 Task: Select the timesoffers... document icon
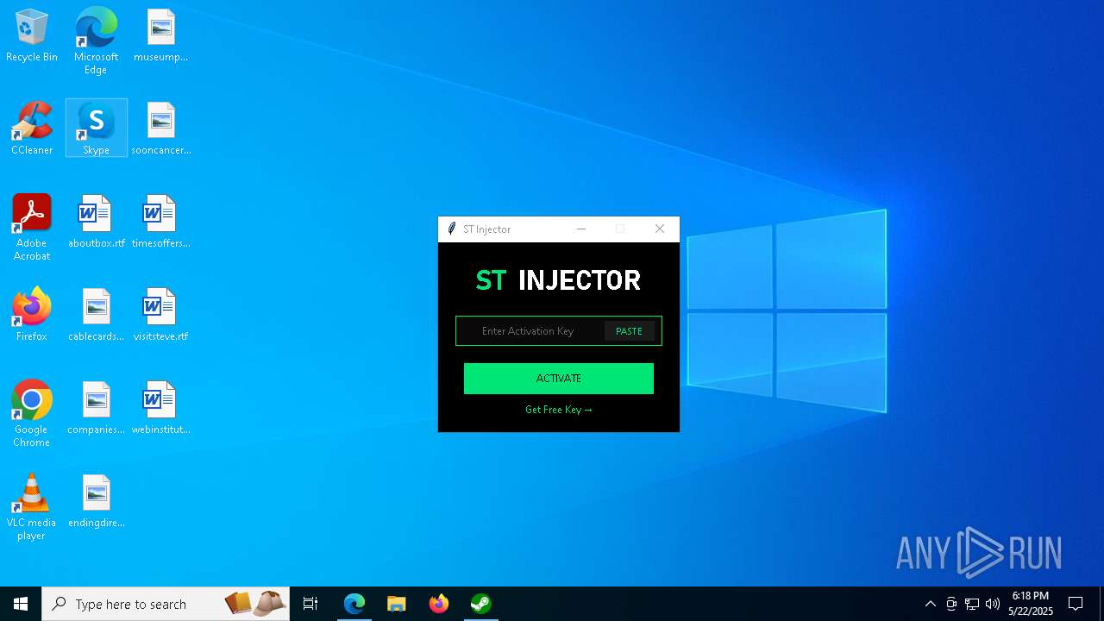pos(160,222)
